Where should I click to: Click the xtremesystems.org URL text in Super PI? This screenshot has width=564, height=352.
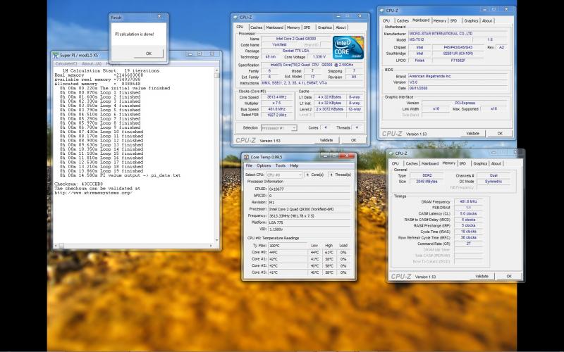click(x=94, y=193)
